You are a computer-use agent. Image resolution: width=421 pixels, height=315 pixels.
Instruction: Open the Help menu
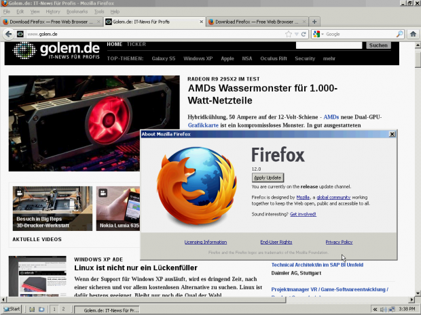[x=115, y=12]
